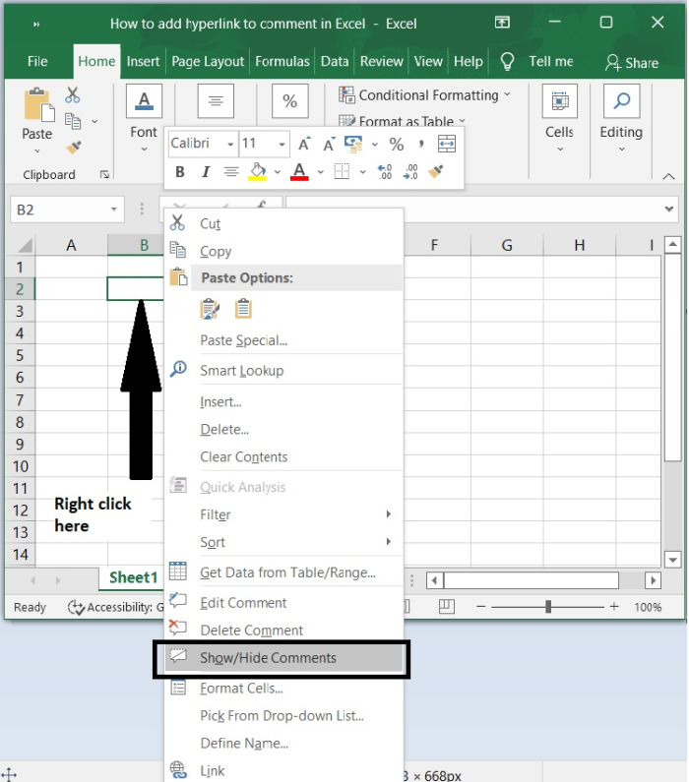Click Zoom out minus button
689x782 pixels.
[x=481, y=607]
